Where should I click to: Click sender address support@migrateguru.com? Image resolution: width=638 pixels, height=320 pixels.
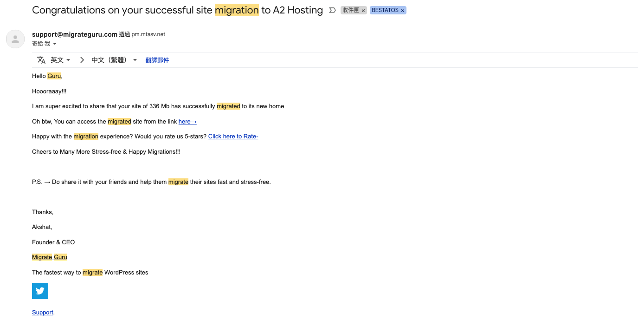[x=75, y=34]
